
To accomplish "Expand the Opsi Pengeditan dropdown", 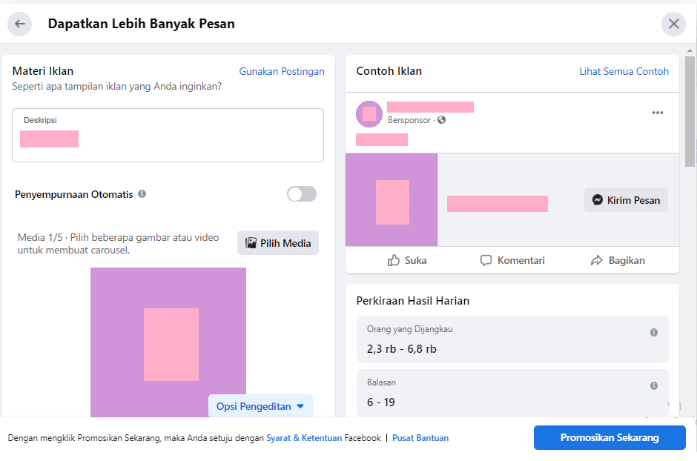I will pyautogui.click(x=261, y=406).
